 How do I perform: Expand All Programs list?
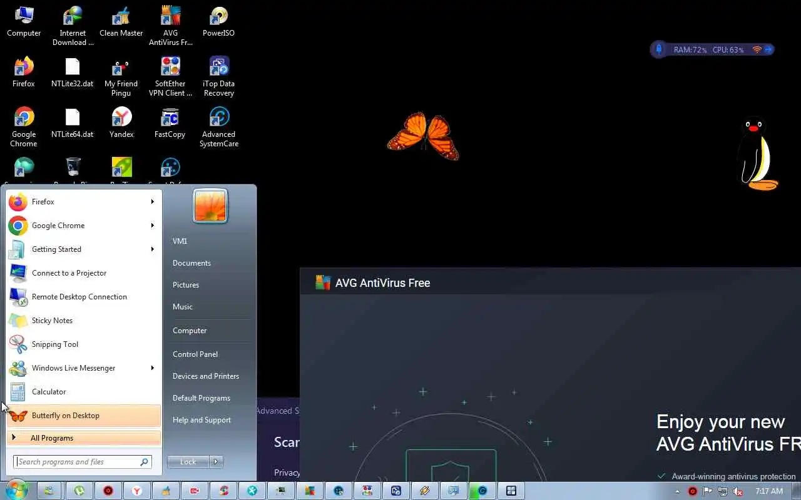click(84, 438)
